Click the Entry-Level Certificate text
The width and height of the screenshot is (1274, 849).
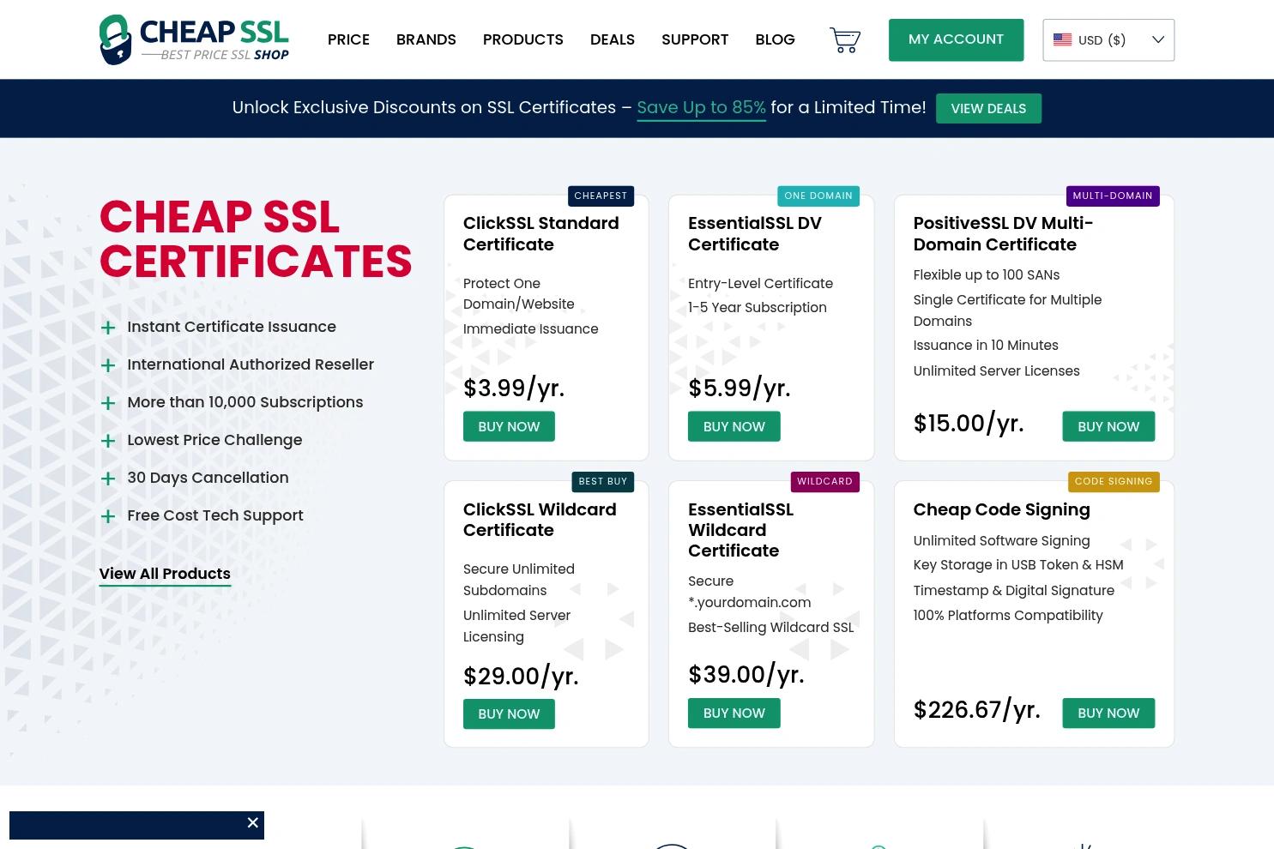761,284
